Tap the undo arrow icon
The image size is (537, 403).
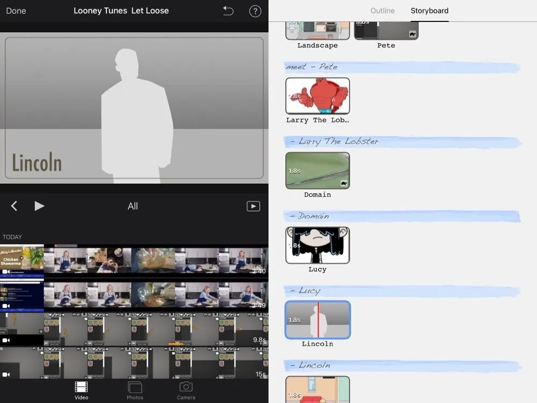pos(228,11)
